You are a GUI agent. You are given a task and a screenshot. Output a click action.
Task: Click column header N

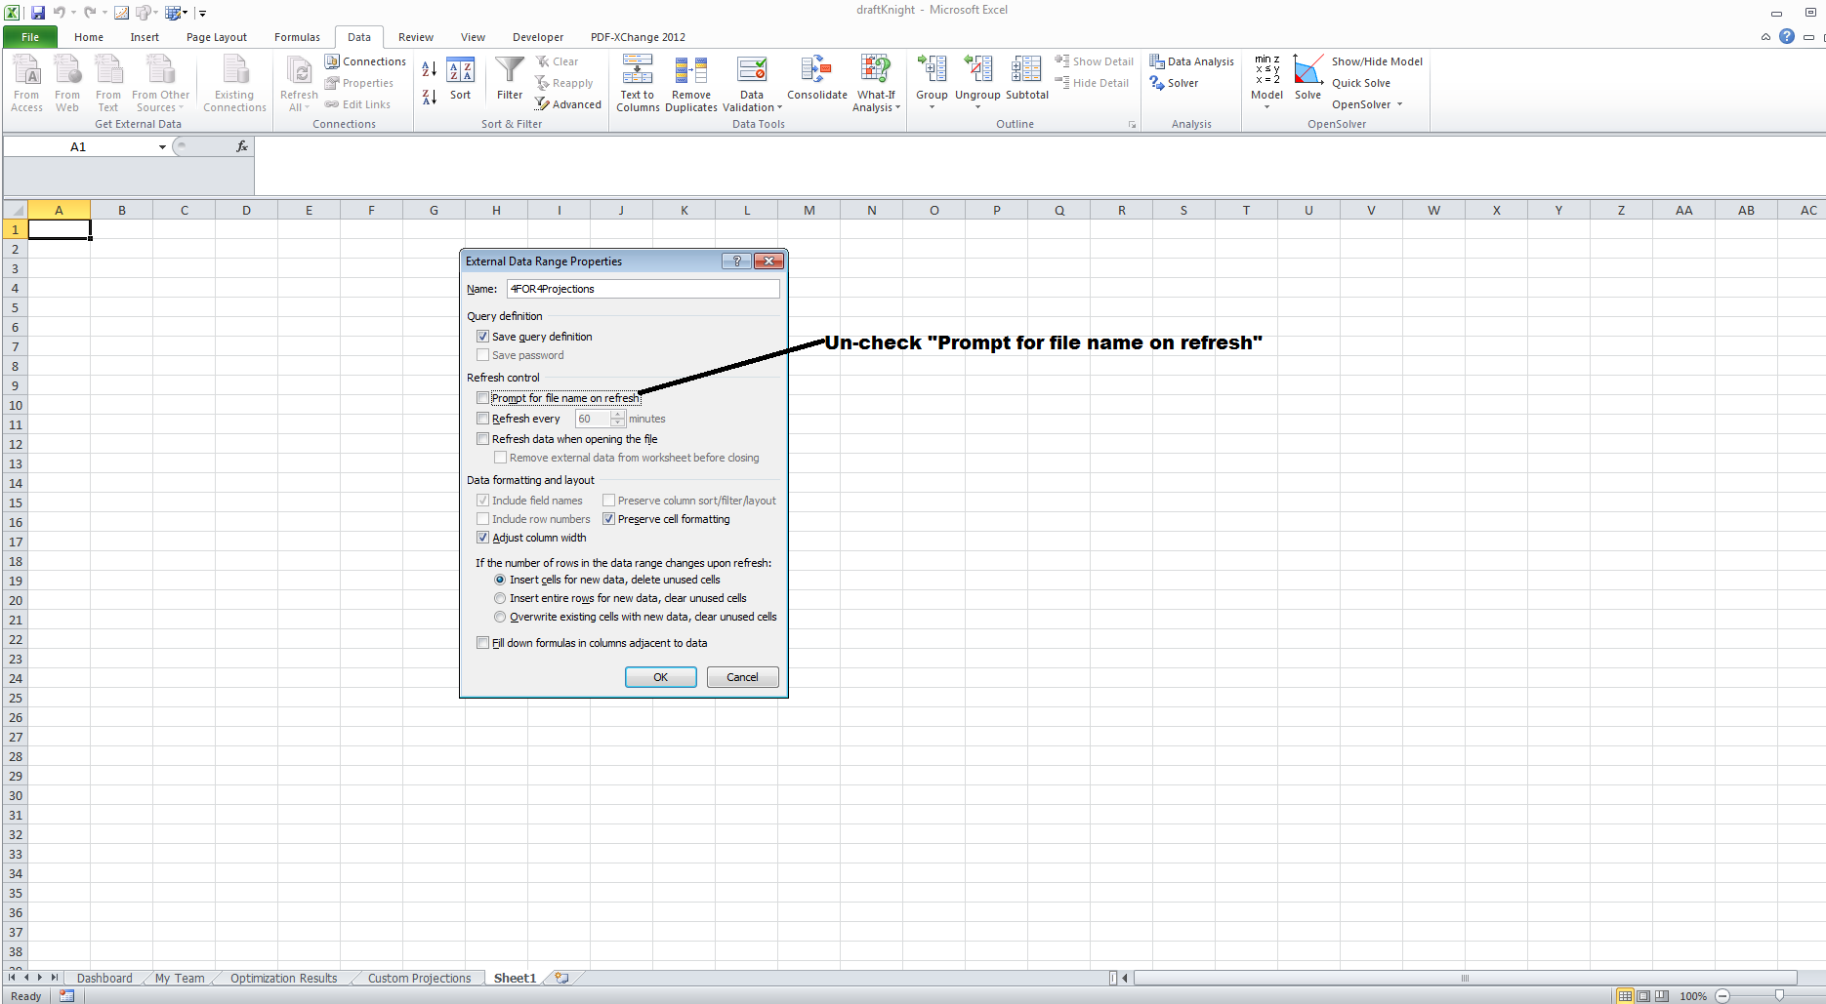point(871,210)
